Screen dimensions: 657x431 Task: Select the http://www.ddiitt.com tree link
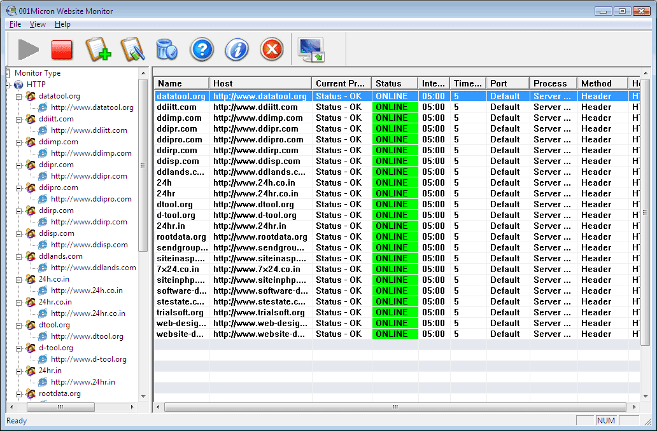[87, 130]
